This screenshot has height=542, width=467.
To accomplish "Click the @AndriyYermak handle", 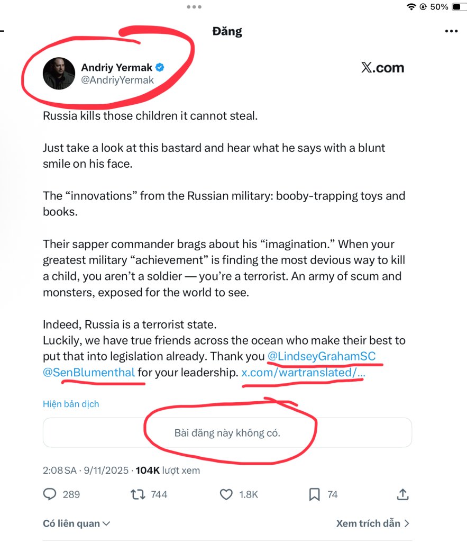I will tap(117, 80).
